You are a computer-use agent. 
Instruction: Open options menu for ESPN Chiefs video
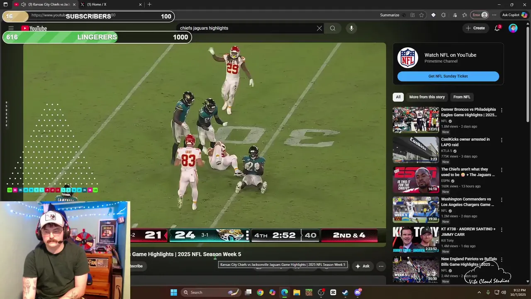pos(502,170)
